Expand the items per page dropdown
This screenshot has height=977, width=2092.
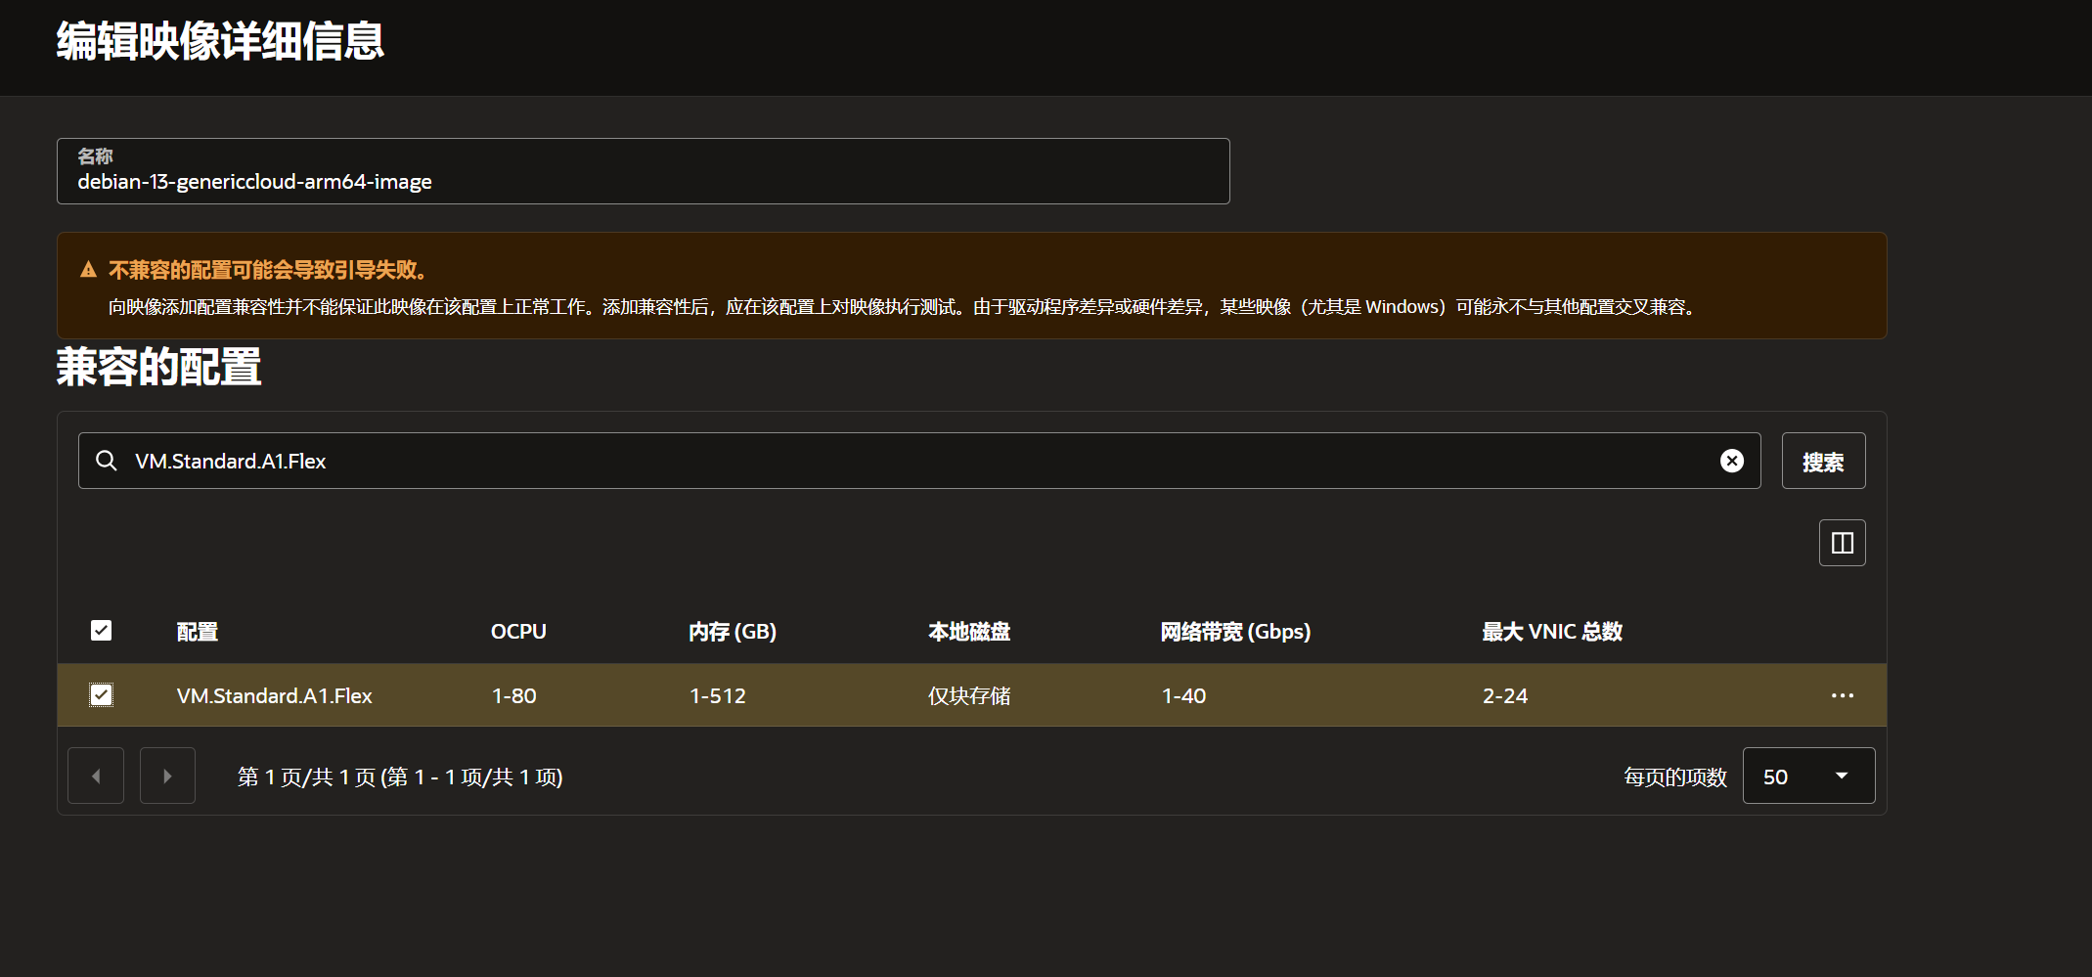[1807, 776]
